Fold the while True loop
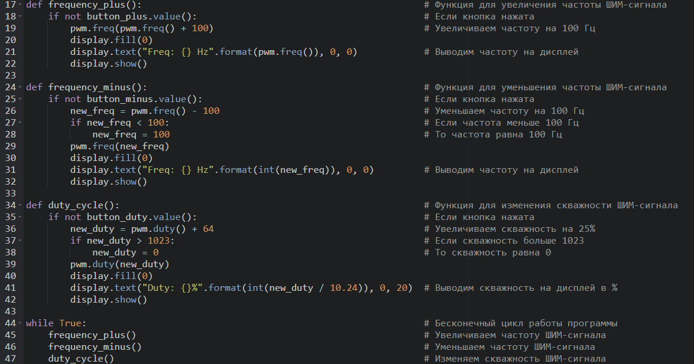This screenshot has height=364, width=694. point(20,323)
